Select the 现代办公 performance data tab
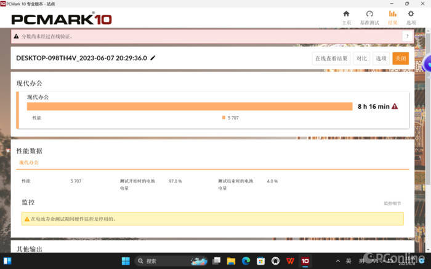Screen dimensions: 431x269 29,163
